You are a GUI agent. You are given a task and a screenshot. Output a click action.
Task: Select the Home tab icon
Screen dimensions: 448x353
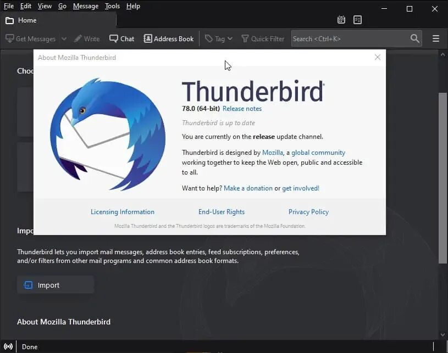9,20
